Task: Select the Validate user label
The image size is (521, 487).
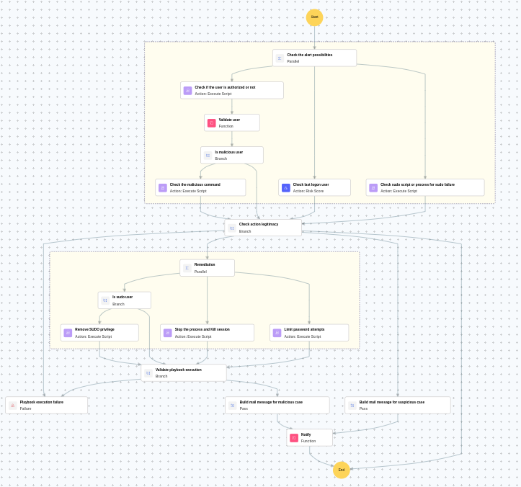Action: 229,120
